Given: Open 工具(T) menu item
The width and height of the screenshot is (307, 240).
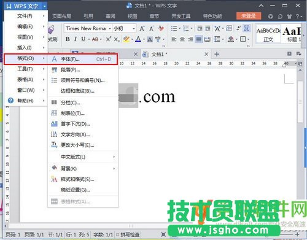Looking at the screenshot, I should point(26,69).
